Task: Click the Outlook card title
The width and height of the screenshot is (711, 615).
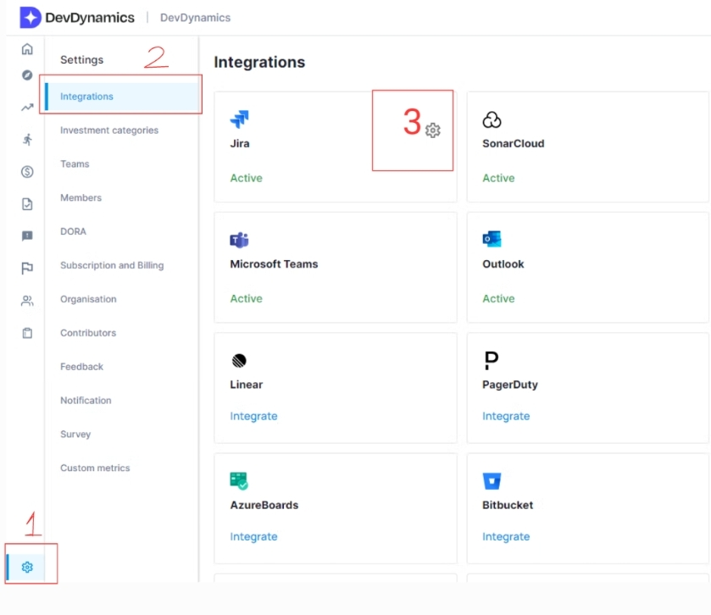Action: coord(503,264)
